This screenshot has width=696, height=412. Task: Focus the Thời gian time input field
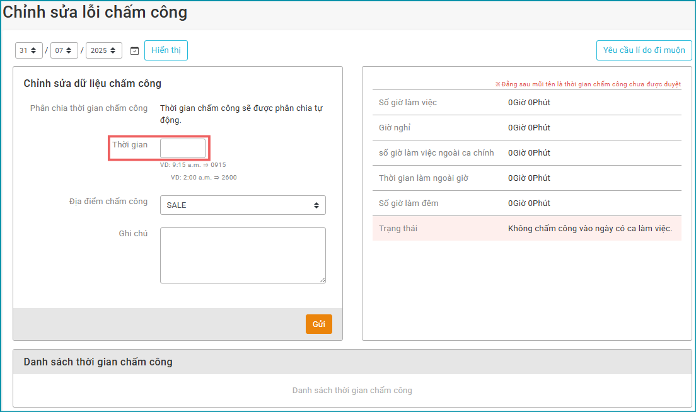click(x=183, y=149)
